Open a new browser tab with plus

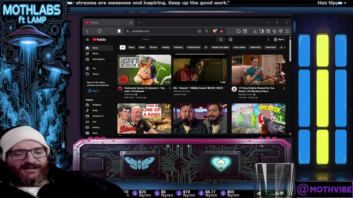click(139, 23)
